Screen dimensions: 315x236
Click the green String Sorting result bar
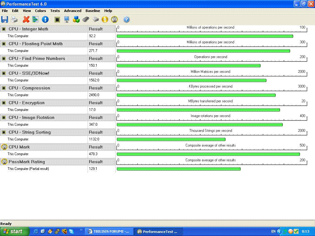(x=171, y=139)
